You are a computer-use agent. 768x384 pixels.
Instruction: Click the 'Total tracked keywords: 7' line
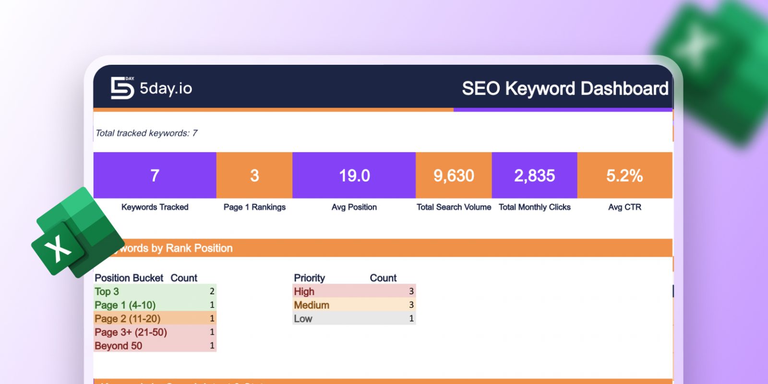tap(146, 133)
